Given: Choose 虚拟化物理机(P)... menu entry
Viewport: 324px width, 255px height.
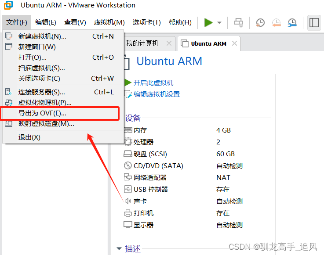Looking at the screenshot, I should pos(63,103).
